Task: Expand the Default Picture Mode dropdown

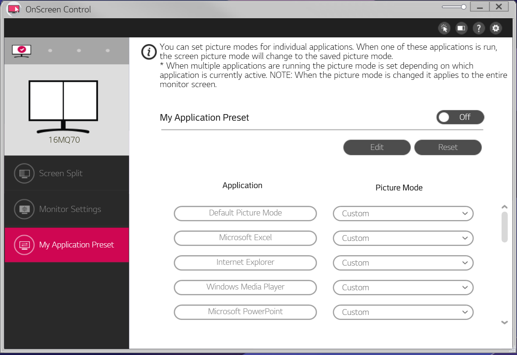Action: tap(403, 214)
